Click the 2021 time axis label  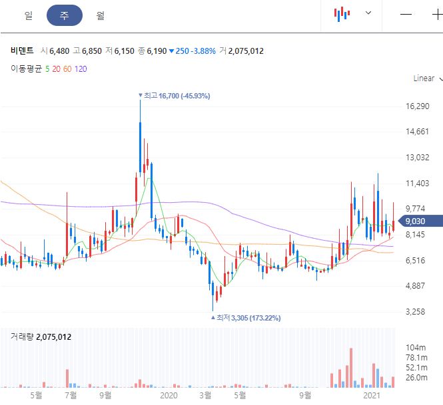tap(372, 396)
